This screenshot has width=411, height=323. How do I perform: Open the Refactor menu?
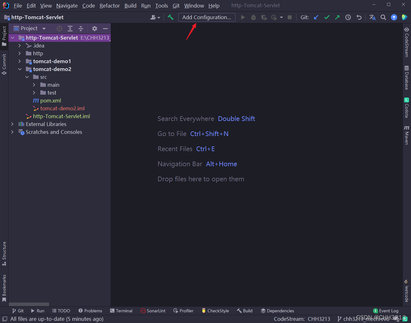click(110, 6)
